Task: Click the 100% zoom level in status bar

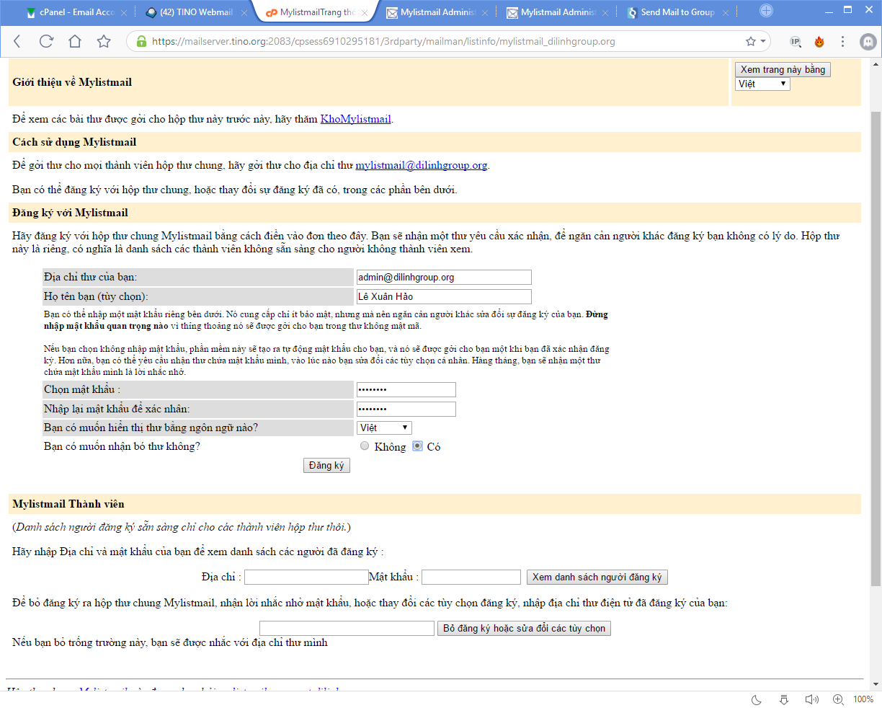Action: tap(863, 699)
